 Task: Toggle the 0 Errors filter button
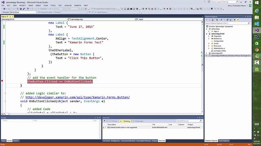pyautogui.click(x=113, y=121)
